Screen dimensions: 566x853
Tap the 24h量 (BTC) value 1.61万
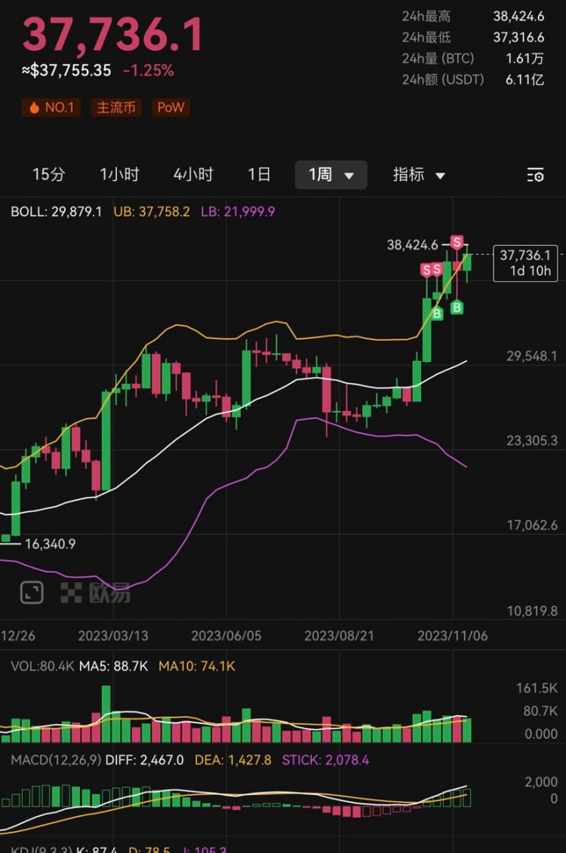(x=524, y=59)
